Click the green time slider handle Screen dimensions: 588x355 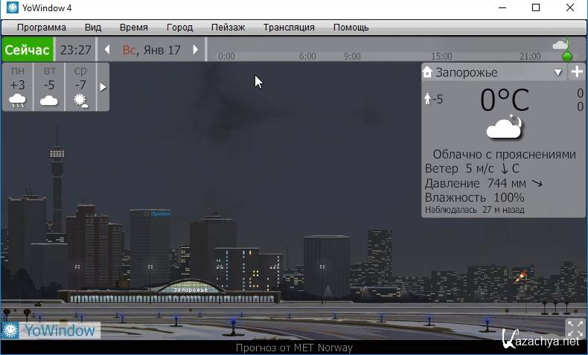(567, 57)
